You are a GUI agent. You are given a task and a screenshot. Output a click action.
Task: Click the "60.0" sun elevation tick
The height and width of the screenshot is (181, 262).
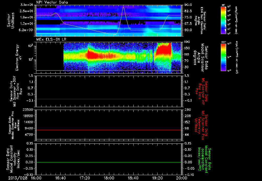pos(188,30)
